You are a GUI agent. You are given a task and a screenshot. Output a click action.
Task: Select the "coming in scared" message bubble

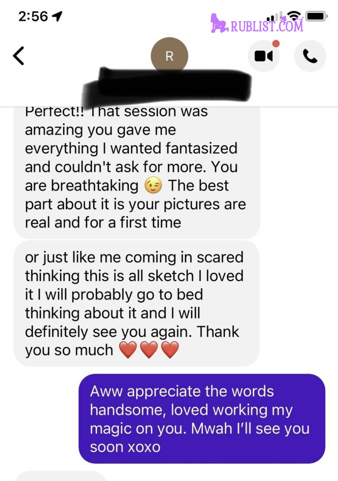(x=136, y=303)
